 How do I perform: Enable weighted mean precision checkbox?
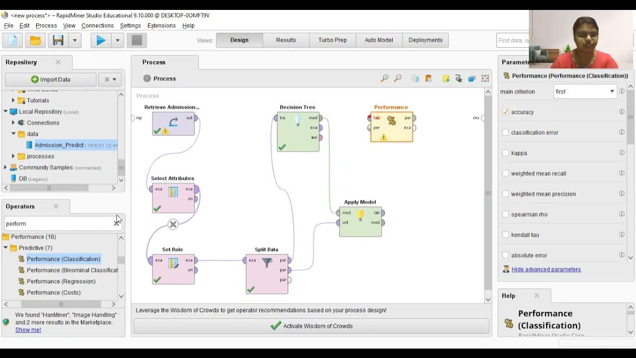click(x=505, y=193)
